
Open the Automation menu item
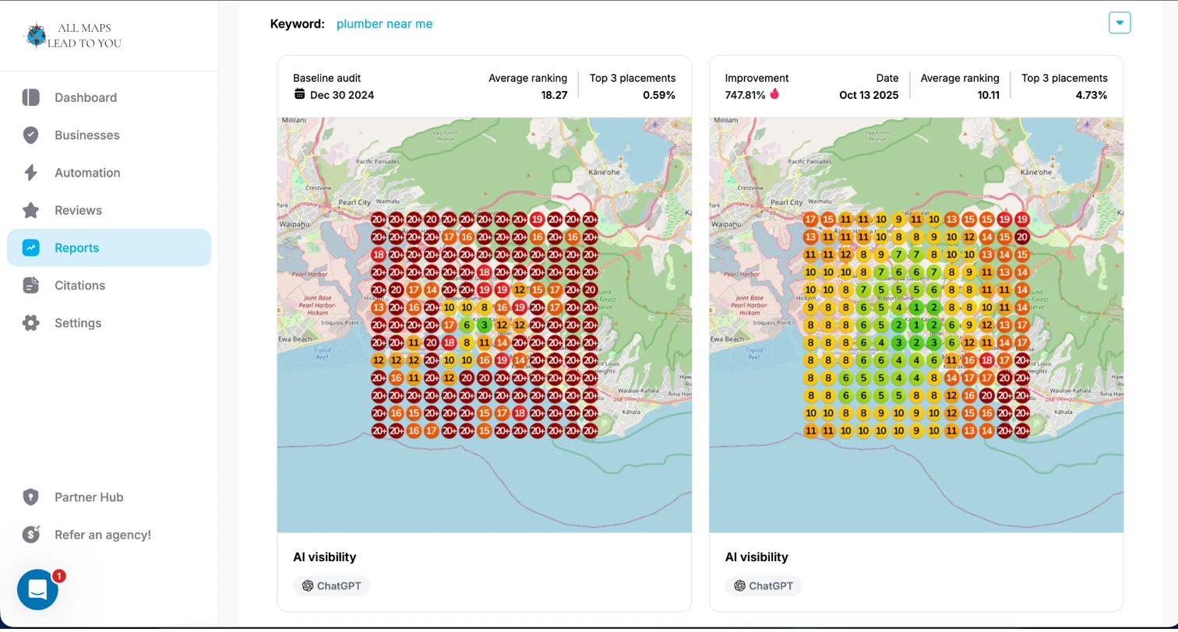click(87, 173)
